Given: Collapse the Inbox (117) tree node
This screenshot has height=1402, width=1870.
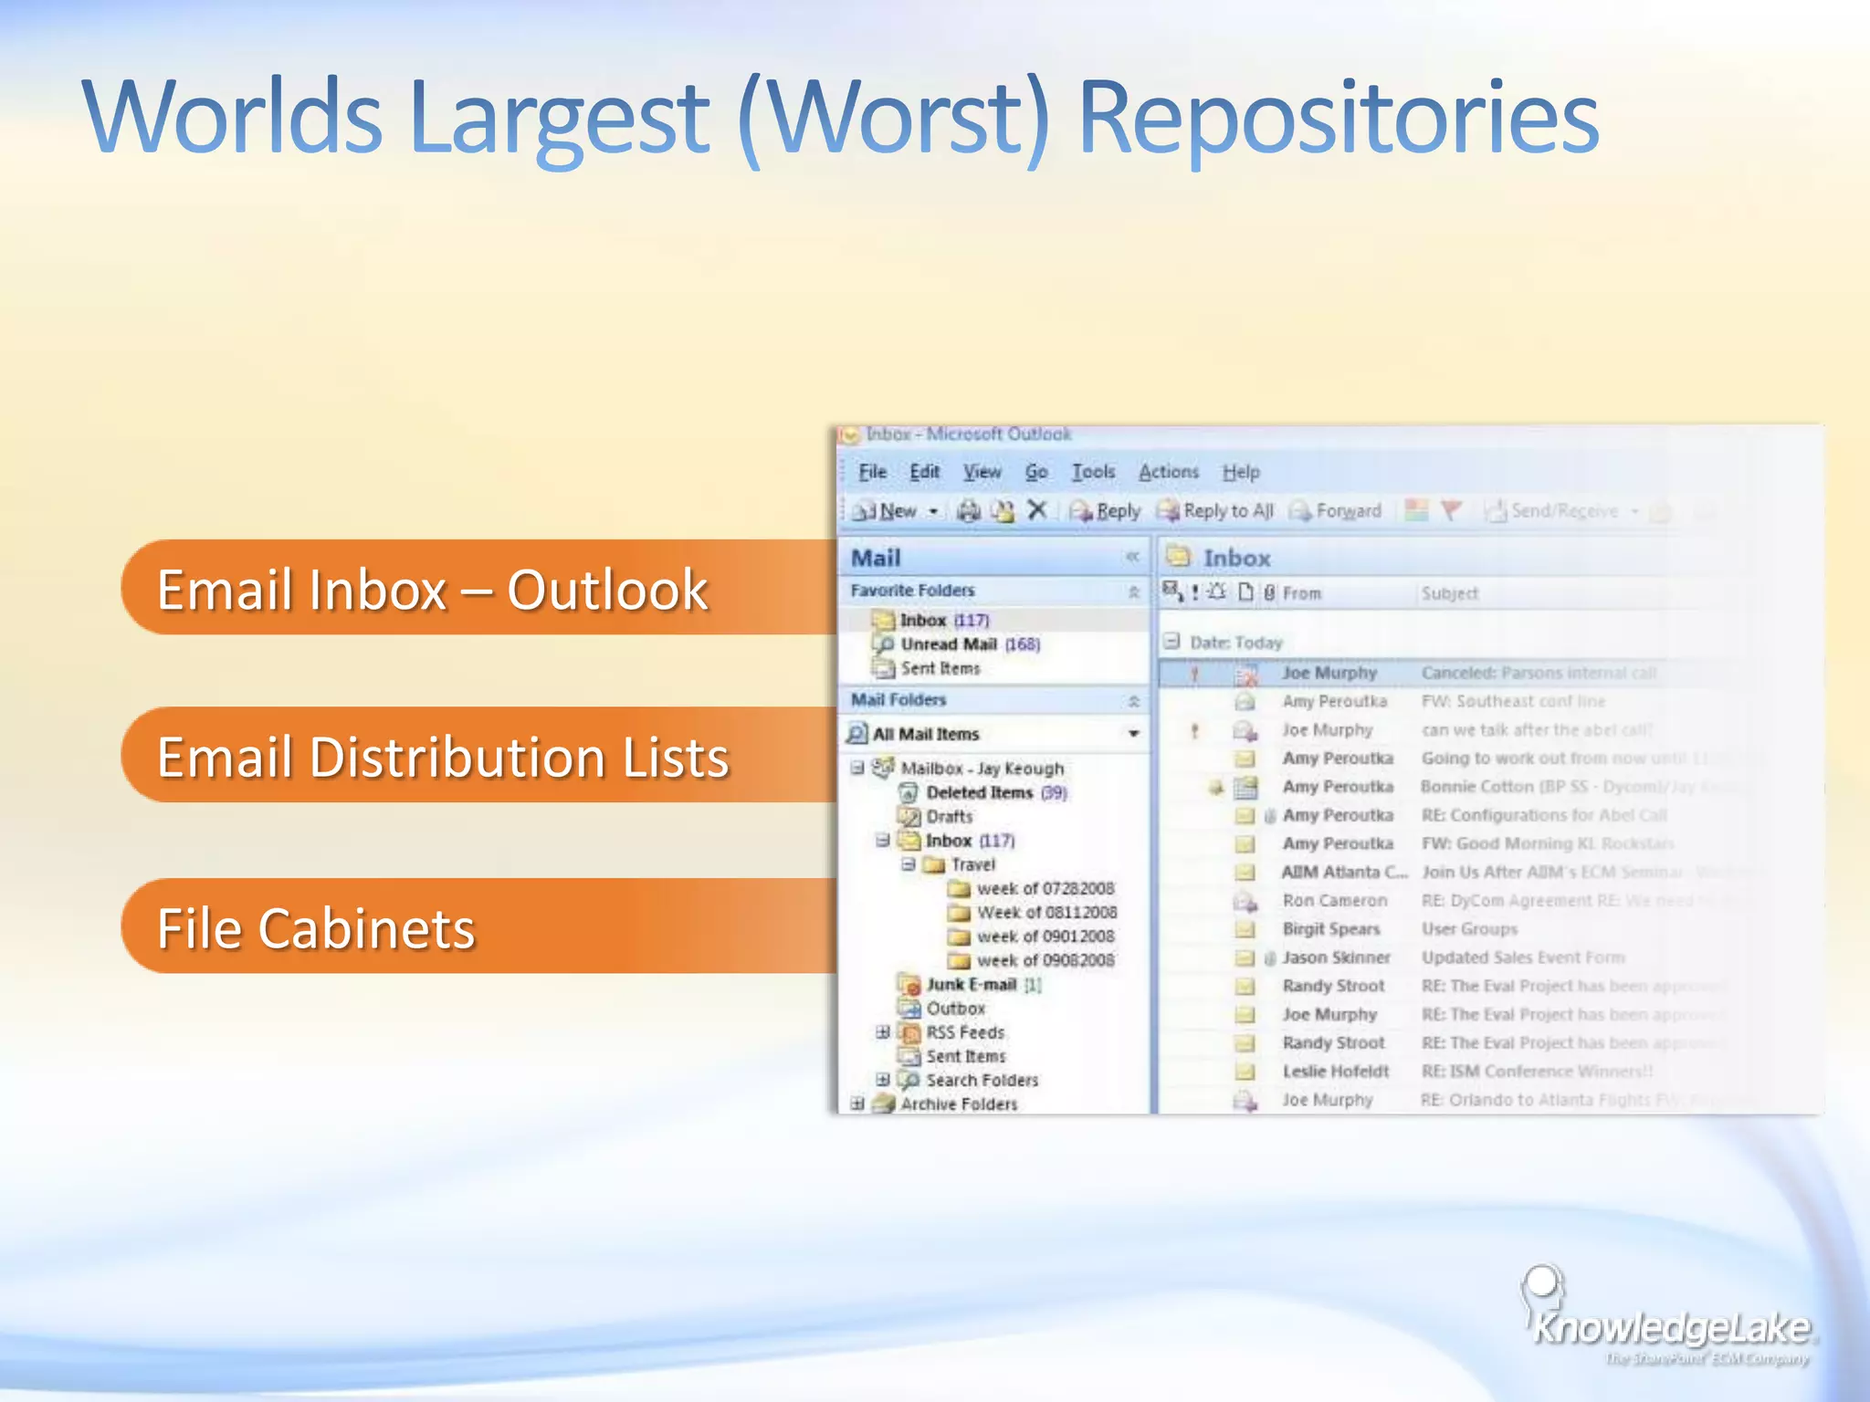Looking at the screenshot, I should [x=882, y=840].
